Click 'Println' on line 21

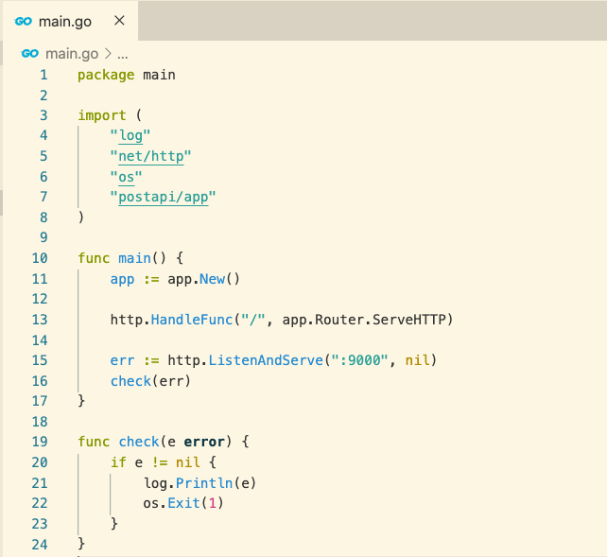204,483
